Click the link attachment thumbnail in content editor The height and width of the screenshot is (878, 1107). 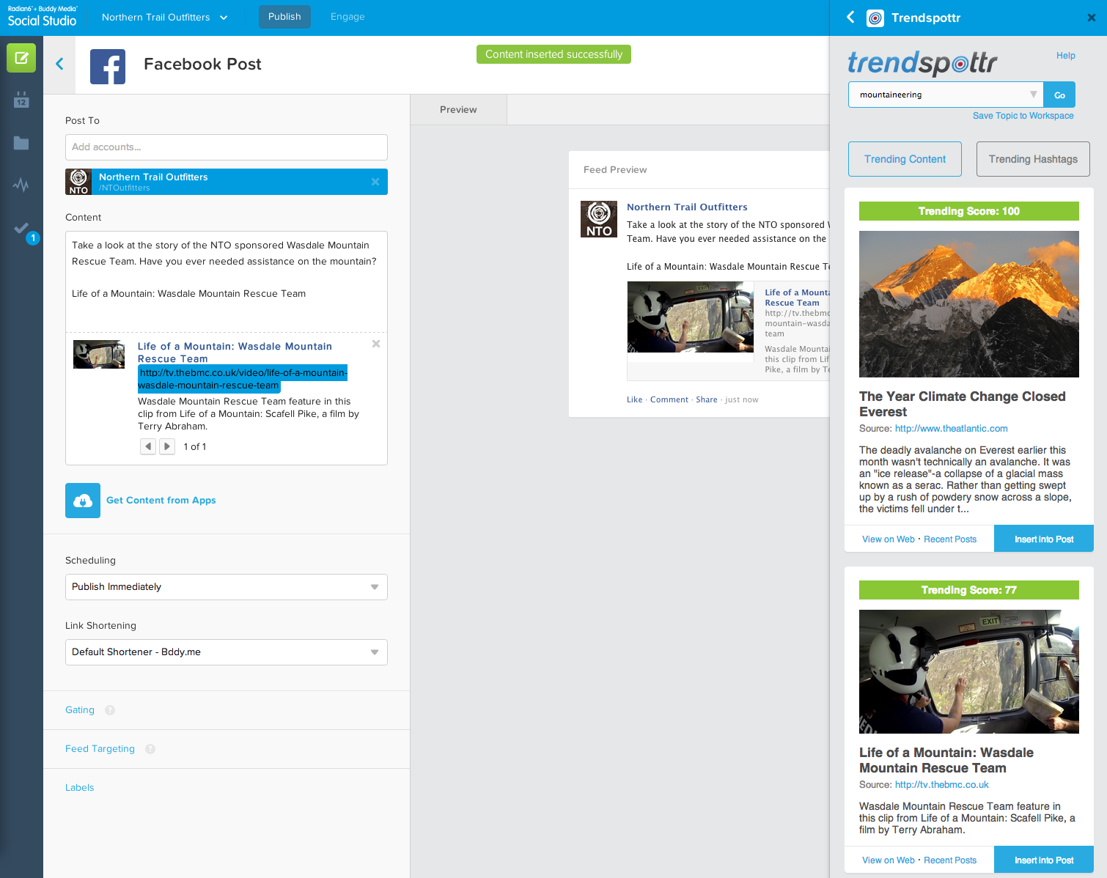[x=99, y=354]
